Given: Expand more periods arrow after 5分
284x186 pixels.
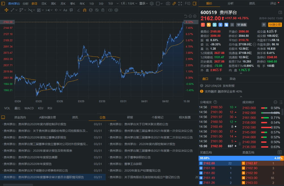Looking at the screenshot, I should coord(118,3).
